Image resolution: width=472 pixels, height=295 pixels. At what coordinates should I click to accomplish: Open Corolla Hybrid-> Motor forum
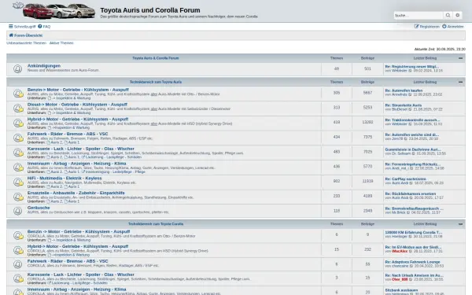(x=78, y=246)
